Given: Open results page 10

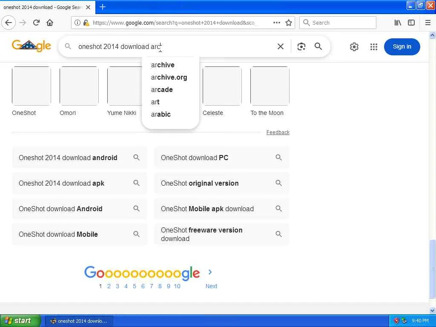Looking at the screenshot, I should pyautogui.click(x=177, y=286).
